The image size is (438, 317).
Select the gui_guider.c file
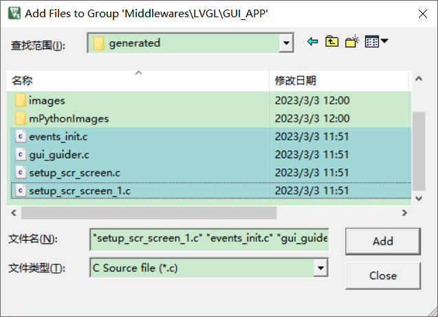click(59, 155)
